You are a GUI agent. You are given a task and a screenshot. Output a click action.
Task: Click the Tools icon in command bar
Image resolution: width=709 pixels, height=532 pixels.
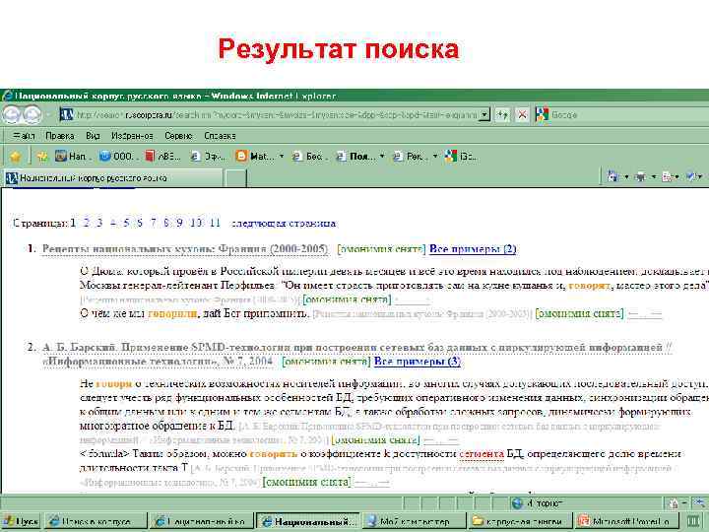point(691,177)
